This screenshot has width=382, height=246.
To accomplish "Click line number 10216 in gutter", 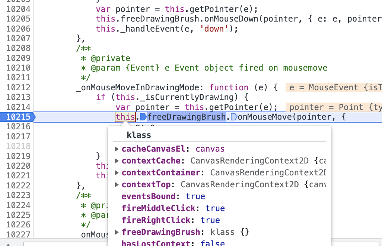I will 18,127.
